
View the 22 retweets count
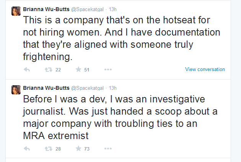58,70
